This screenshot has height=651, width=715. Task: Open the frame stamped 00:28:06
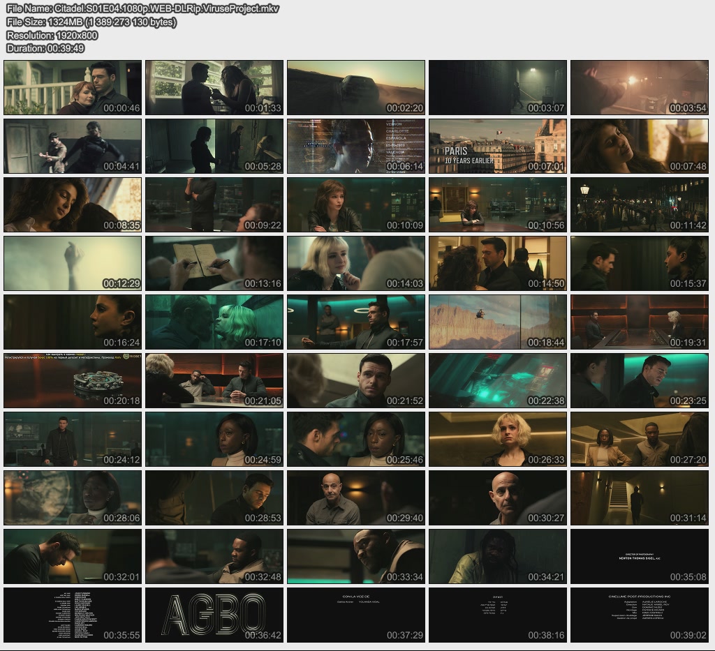(73, 498)
